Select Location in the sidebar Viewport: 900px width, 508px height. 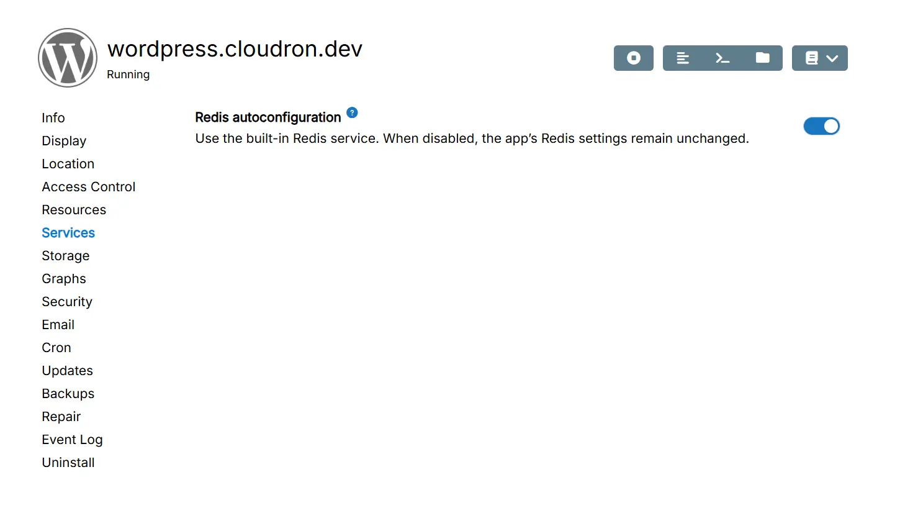(68, 164)
